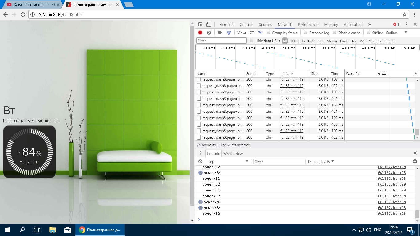Switch to the Elements tab
Screen dimensions: 420x236
pyautogui.click(x=227, y=25)
